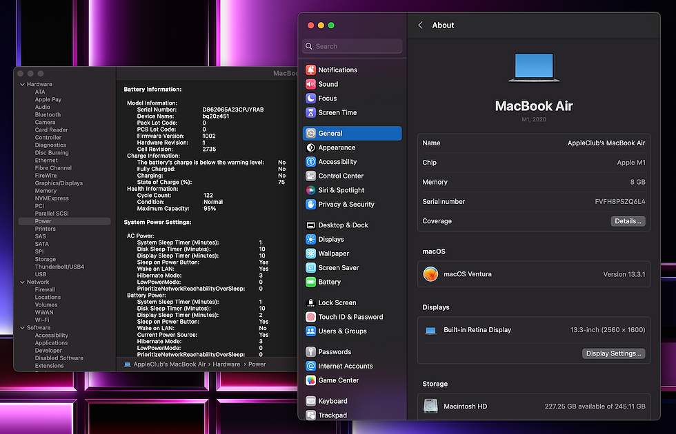Select NVMExpress in Hardware list
The height and width of the screenshot is (434, 676).
click(52, 198)
